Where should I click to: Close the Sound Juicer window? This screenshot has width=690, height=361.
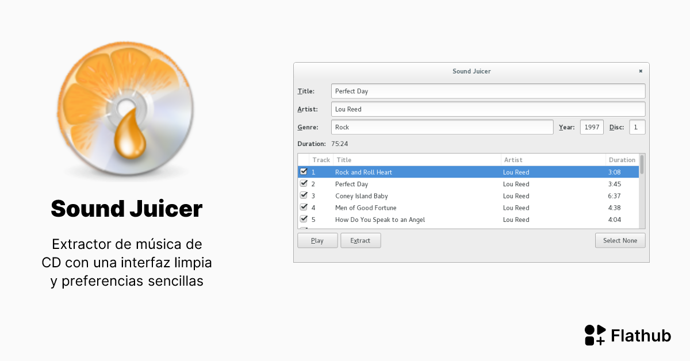[640, 71]
